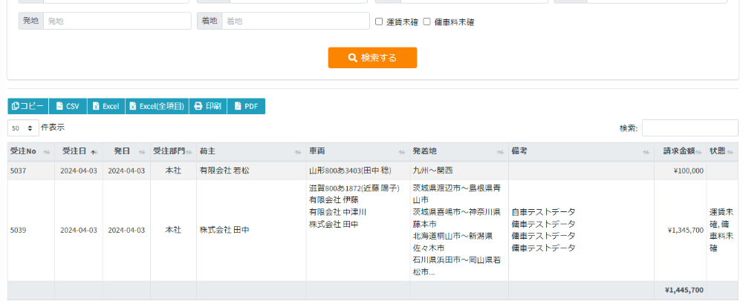Sort by 請求金額 column header
The image size is (743, 304).
(x=679, y=151)
